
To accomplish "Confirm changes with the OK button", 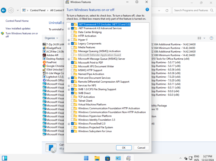I will (x=124, y=148).
